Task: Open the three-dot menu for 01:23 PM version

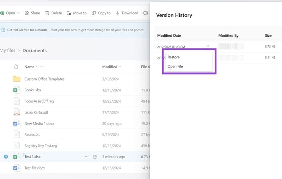Action: pos(208,47)
